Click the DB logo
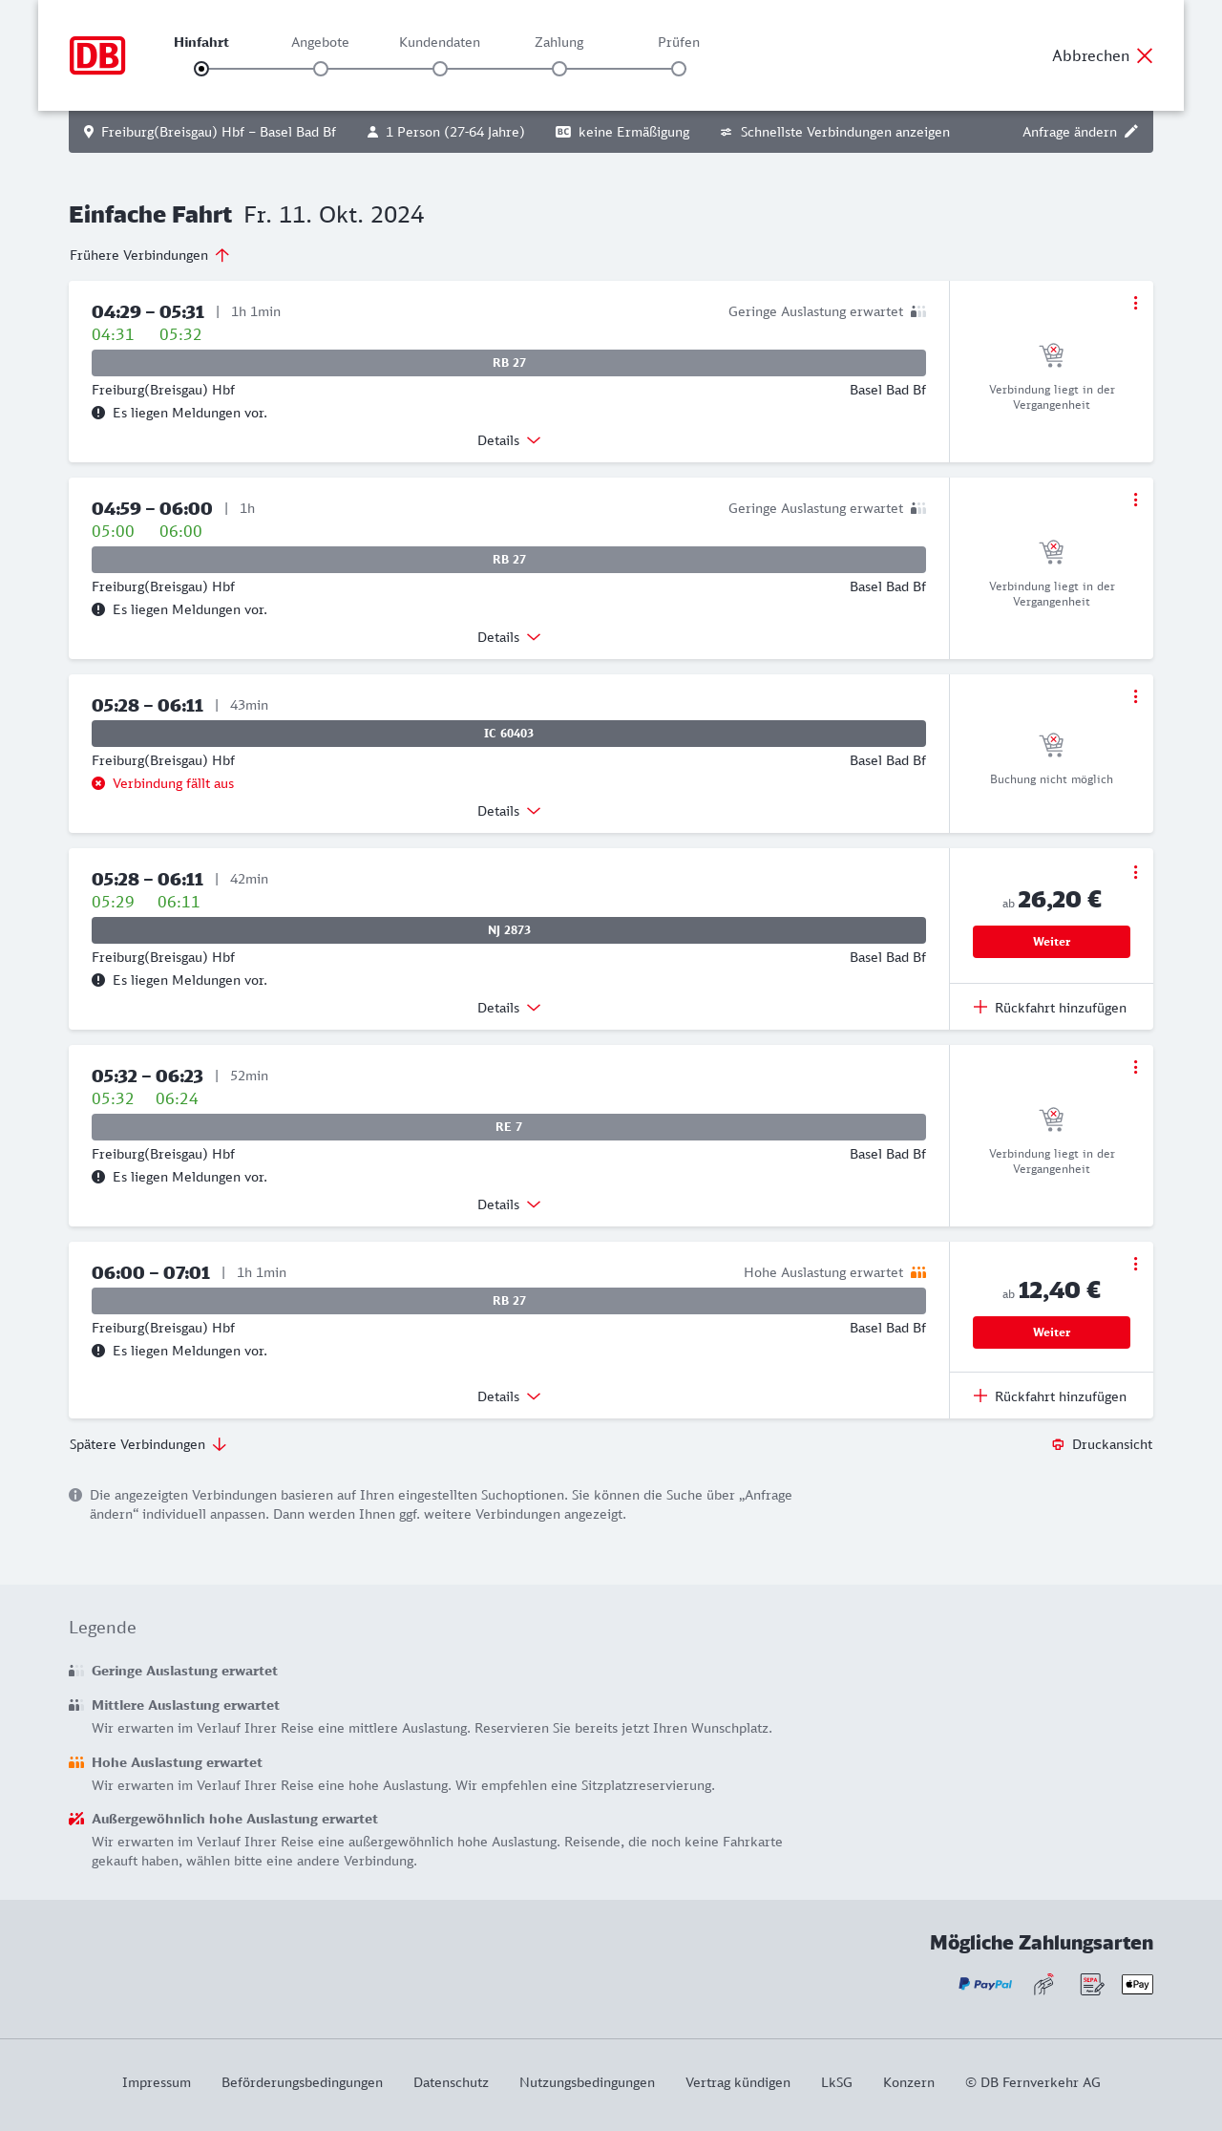This screenshot has width=1222, height=2131. click(x=97, y=55)
